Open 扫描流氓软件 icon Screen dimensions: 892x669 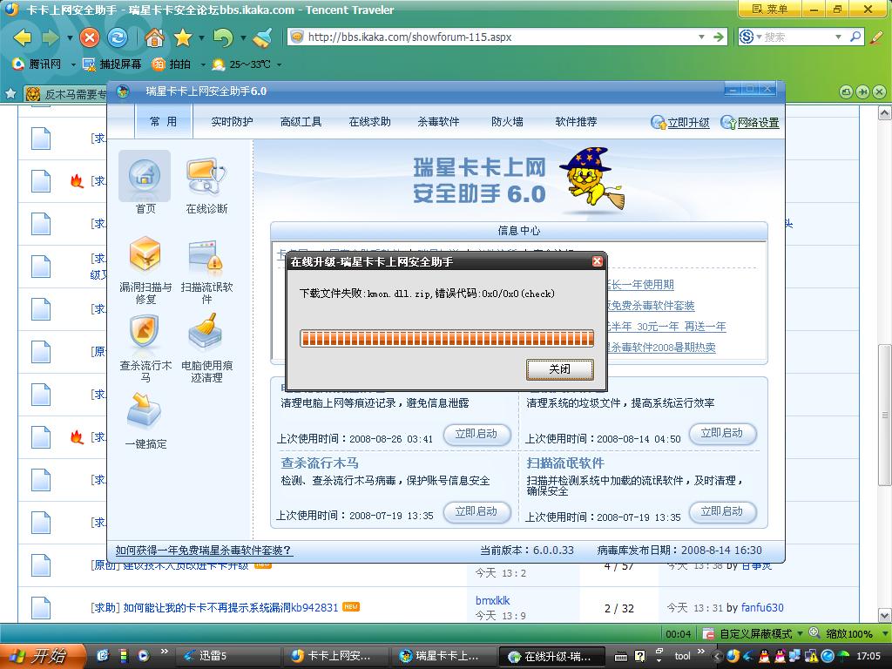click(206, 270)
